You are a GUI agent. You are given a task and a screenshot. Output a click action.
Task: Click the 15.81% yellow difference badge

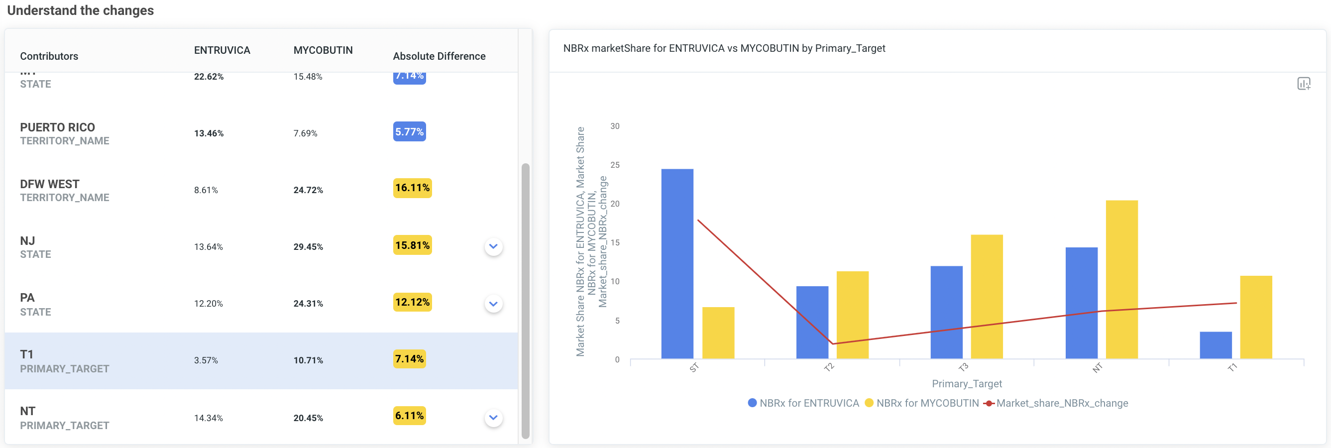(x=412, y=245)
